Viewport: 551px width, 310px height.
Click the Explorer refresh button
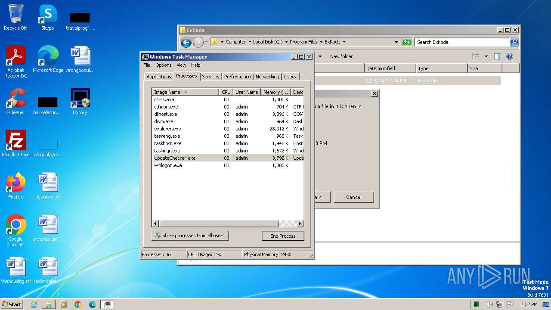point(407,42)
